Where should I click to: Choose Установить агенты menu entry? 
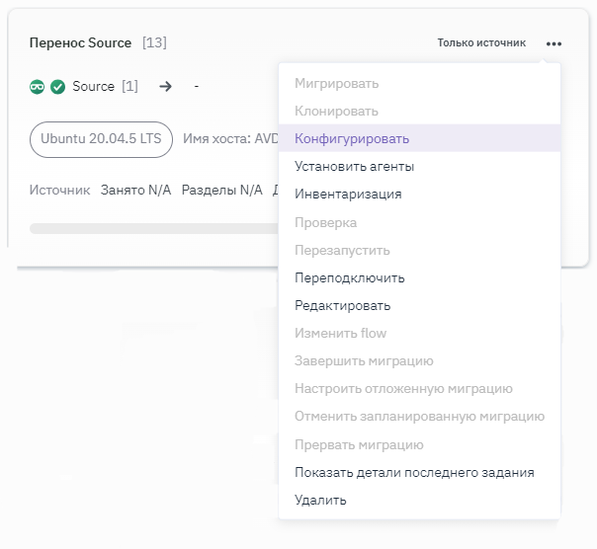tap(354, 167)
